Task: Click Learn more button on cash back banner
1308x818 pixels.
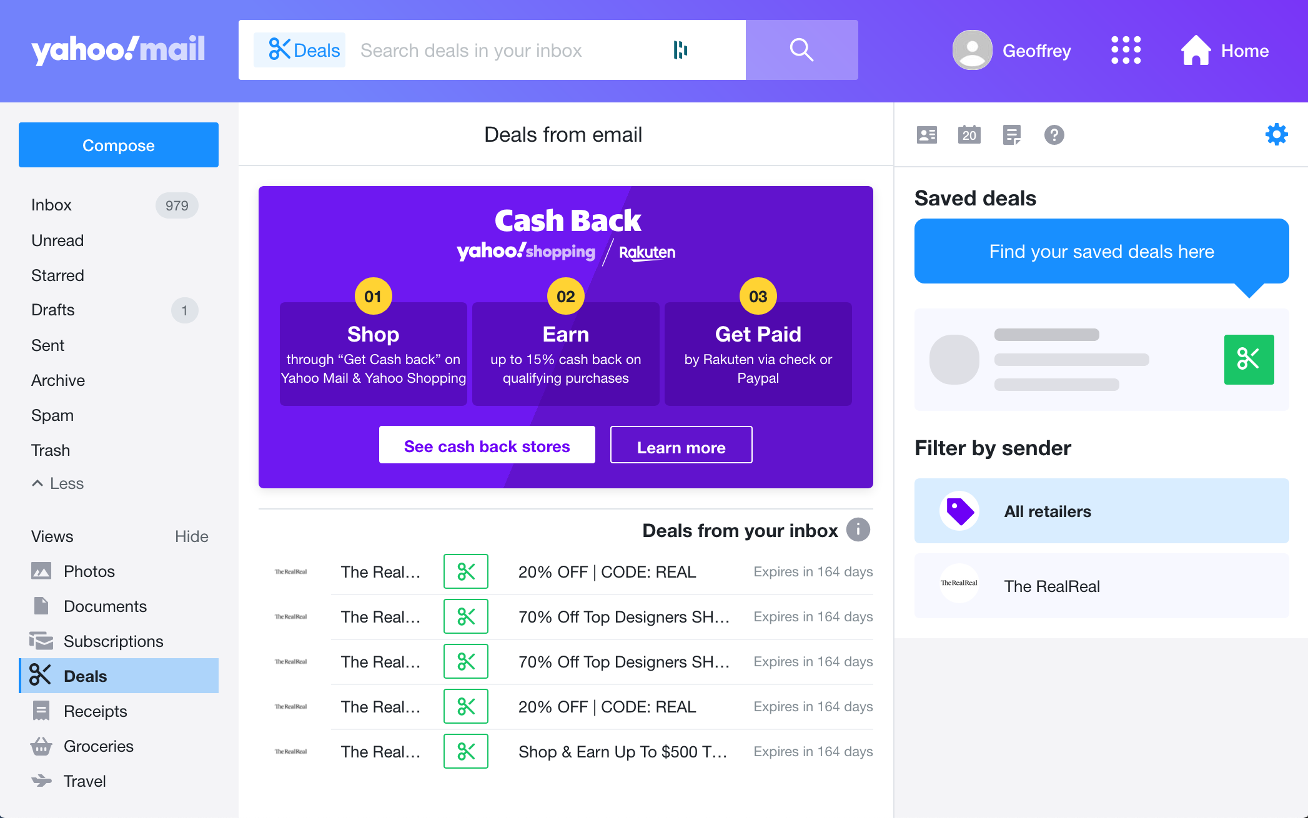Action: (681, 446)
